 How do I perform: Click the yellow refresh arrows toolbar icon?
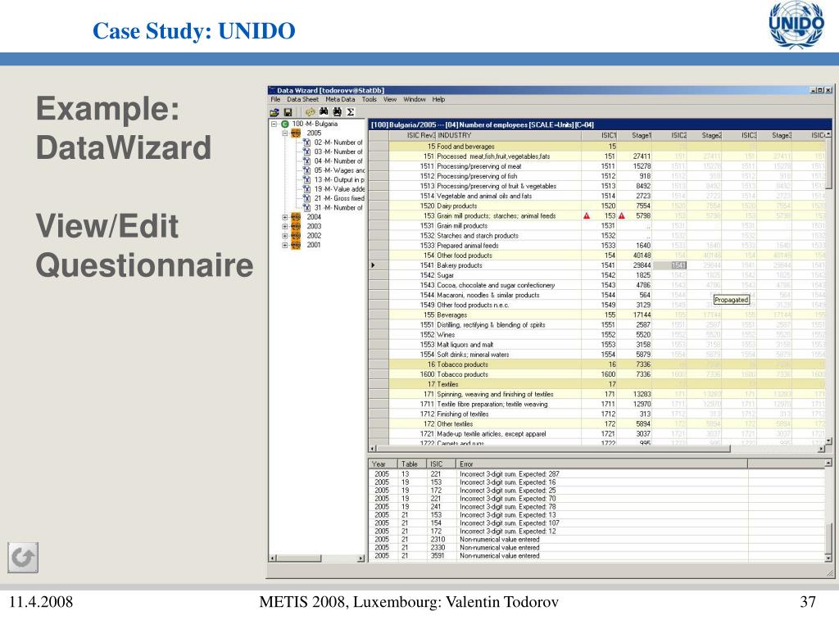click(x=310, y=112)
